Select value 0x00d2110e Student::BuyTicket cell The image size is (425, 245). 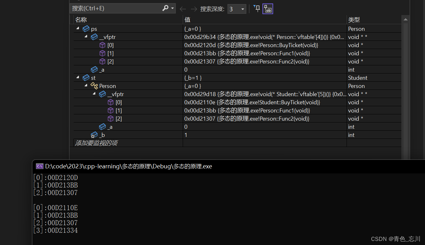[x=265, y=102]
